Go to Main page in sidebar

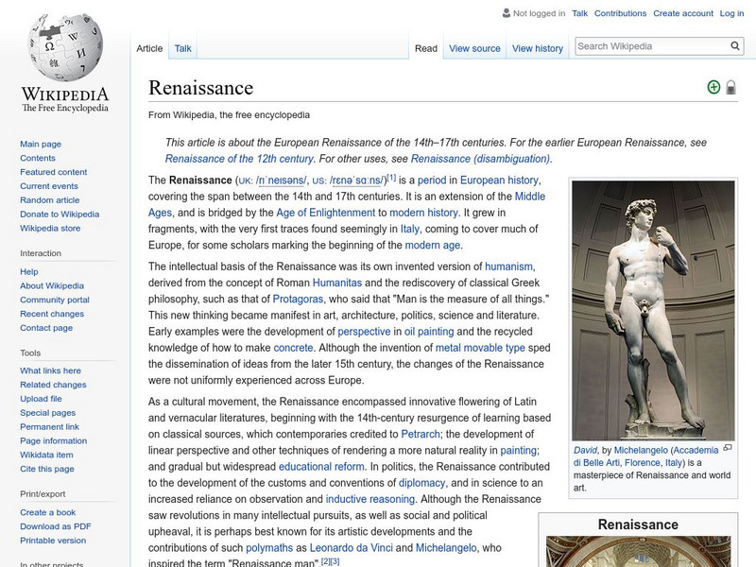[x=41, y=144]
